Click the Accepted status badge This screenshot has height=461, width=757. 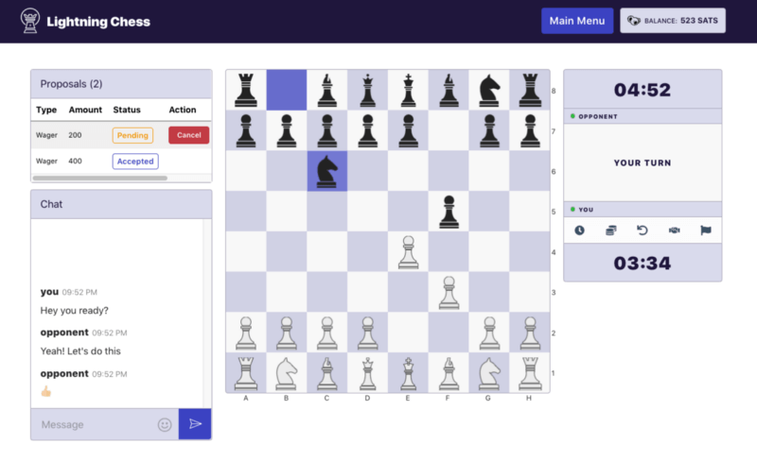[135, 161]
